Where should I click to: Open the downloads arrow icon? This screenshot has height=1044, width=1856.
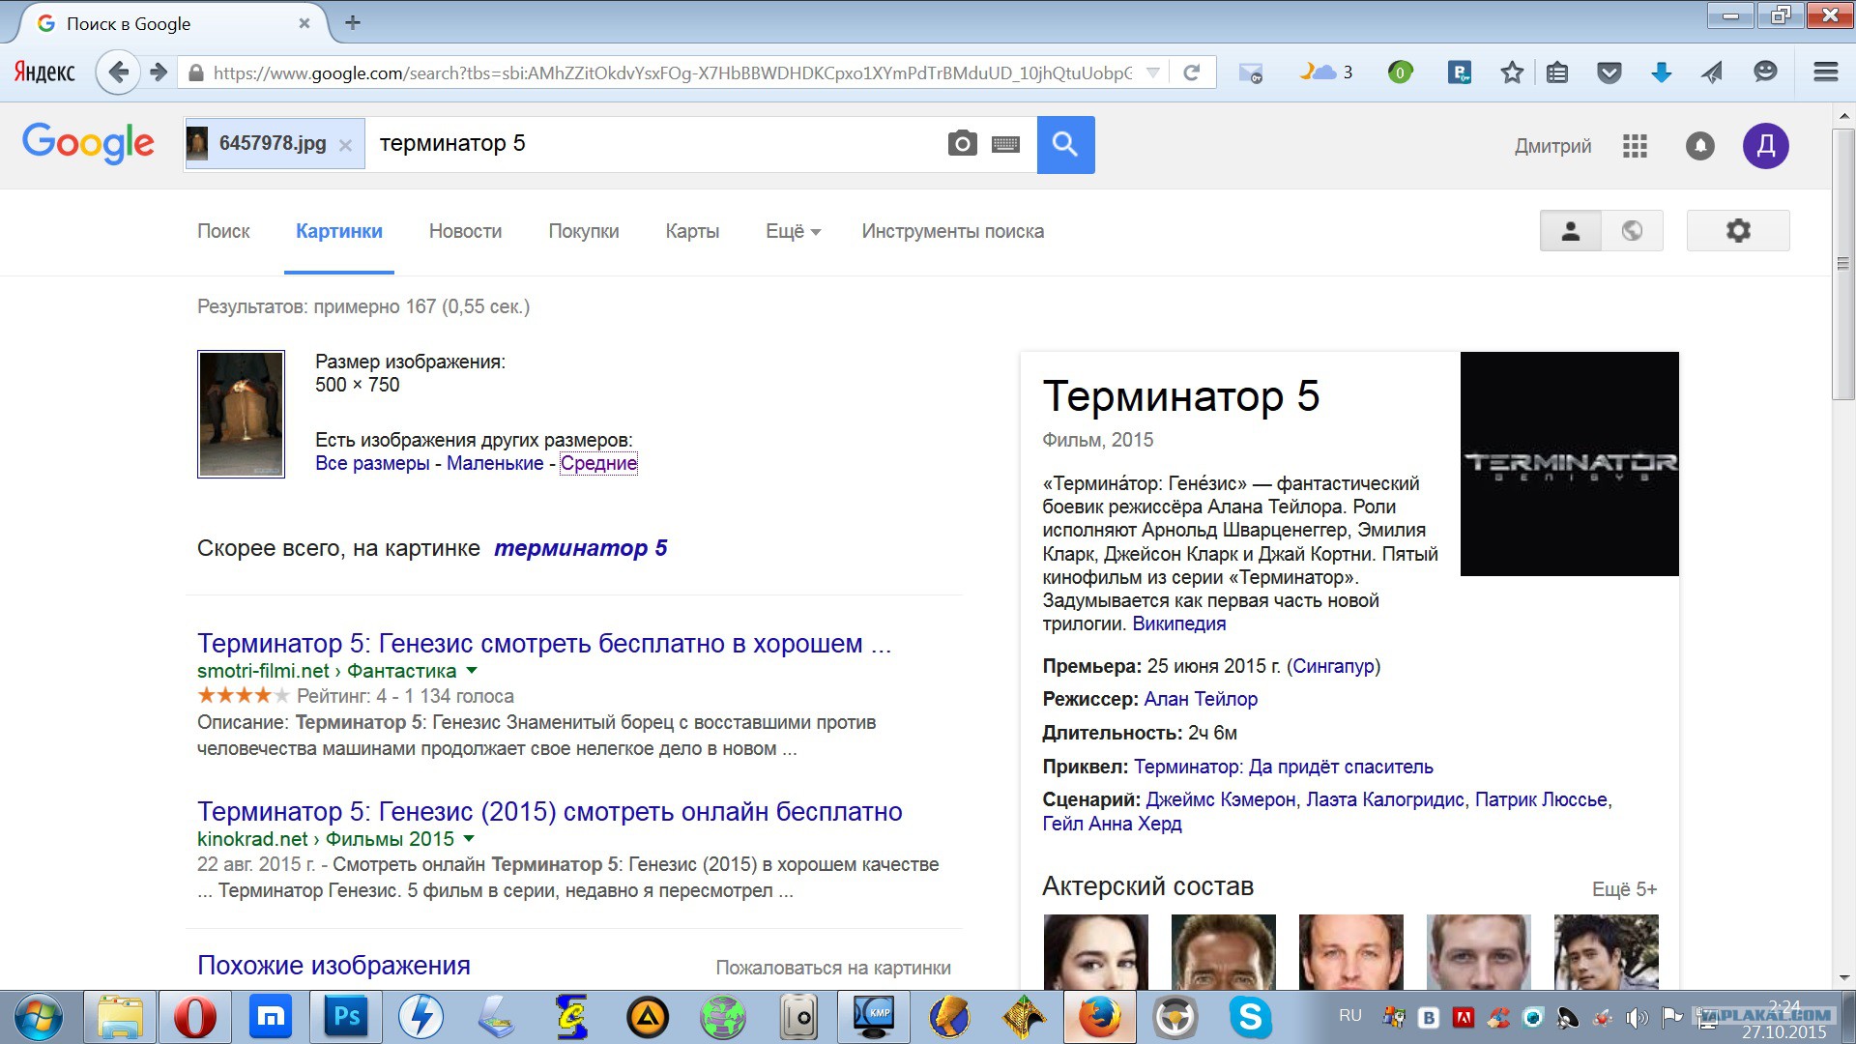(1661, 72)
